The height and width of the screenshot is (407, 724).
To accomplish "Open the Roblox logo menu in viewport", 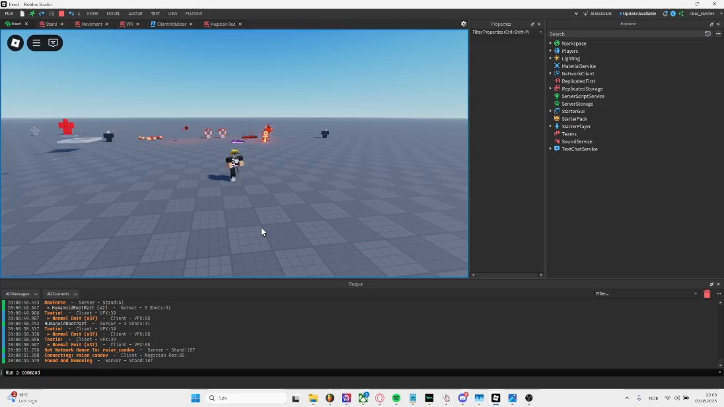I will point(15,43).
